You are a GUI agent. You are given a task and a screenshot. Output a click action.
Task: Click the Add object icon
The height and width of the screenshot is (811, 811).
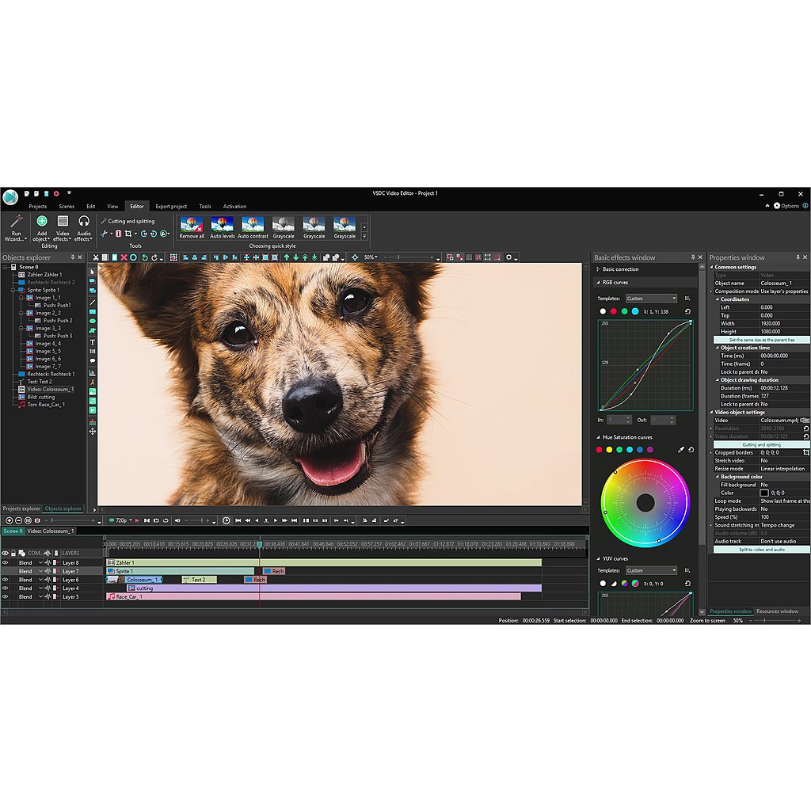tap(42, 222)
